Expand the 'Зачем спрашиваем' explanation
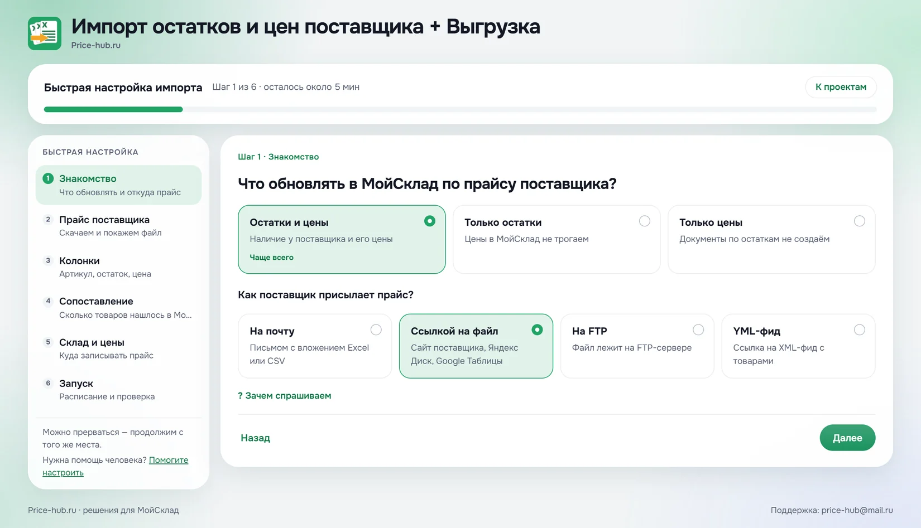Screen dimensions: 921x528 click(285, 395)
